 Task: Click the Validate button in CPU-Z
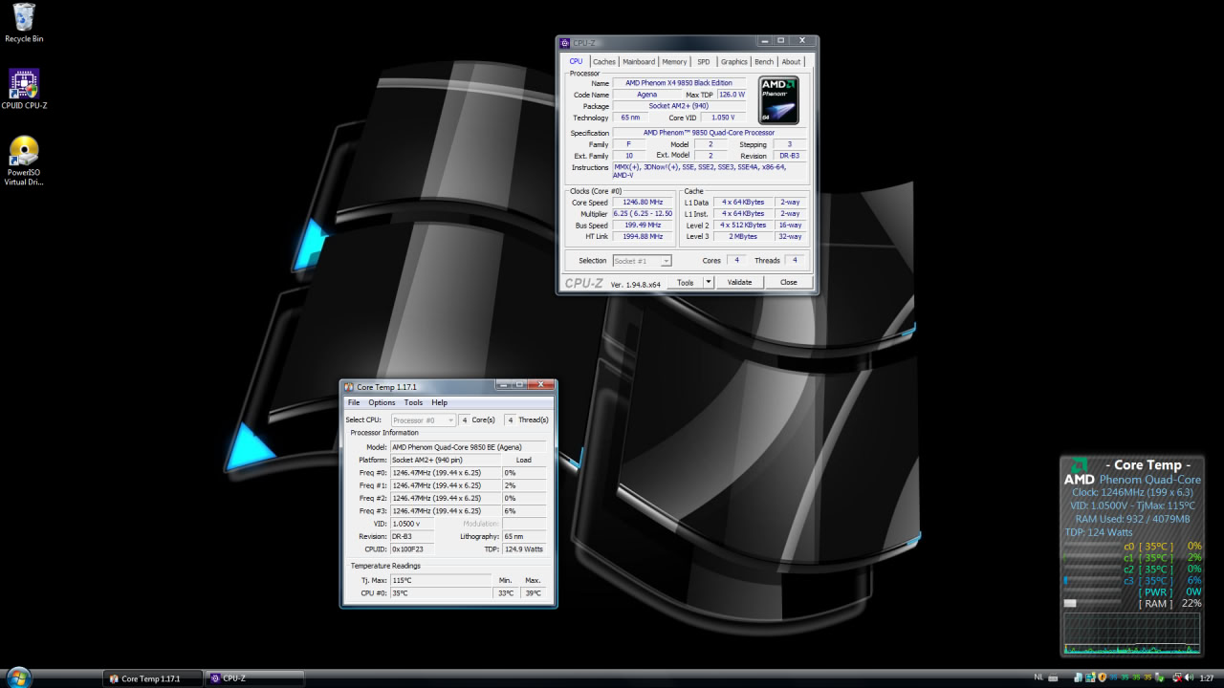tap(739, 283)
